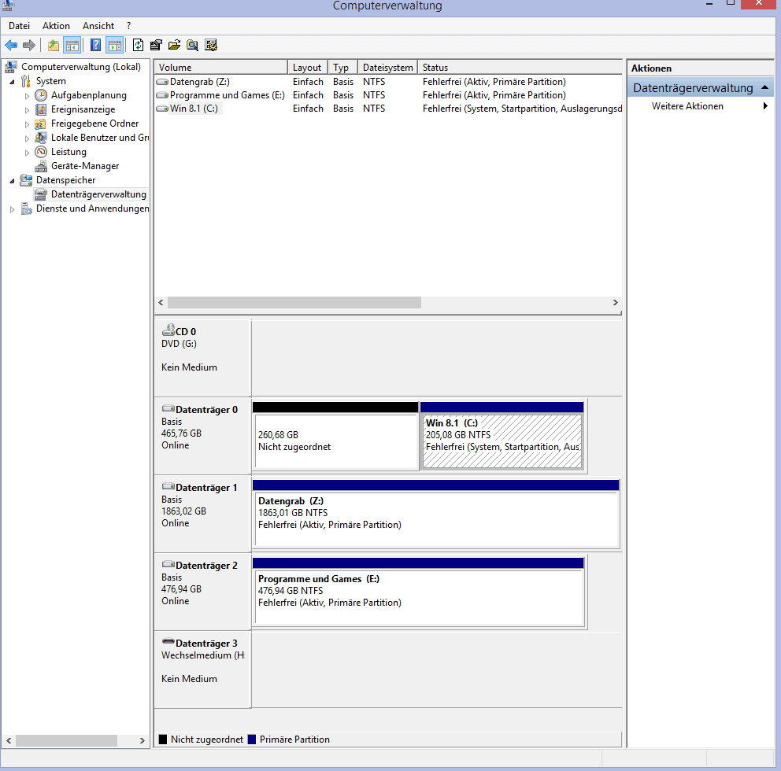
Task: Open the Datei menu
Action: [x=19, y=26]
